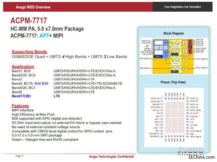Click the blue 'B34,B39' text
This screenshot has width=217, height=162.
point(41,83)
